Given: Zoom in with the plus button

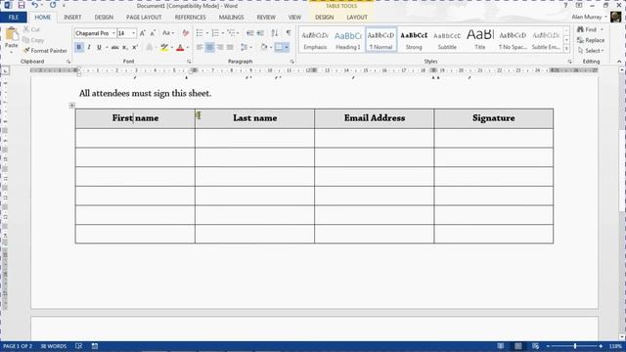Looking at the screenshot, I should (601, 346).
